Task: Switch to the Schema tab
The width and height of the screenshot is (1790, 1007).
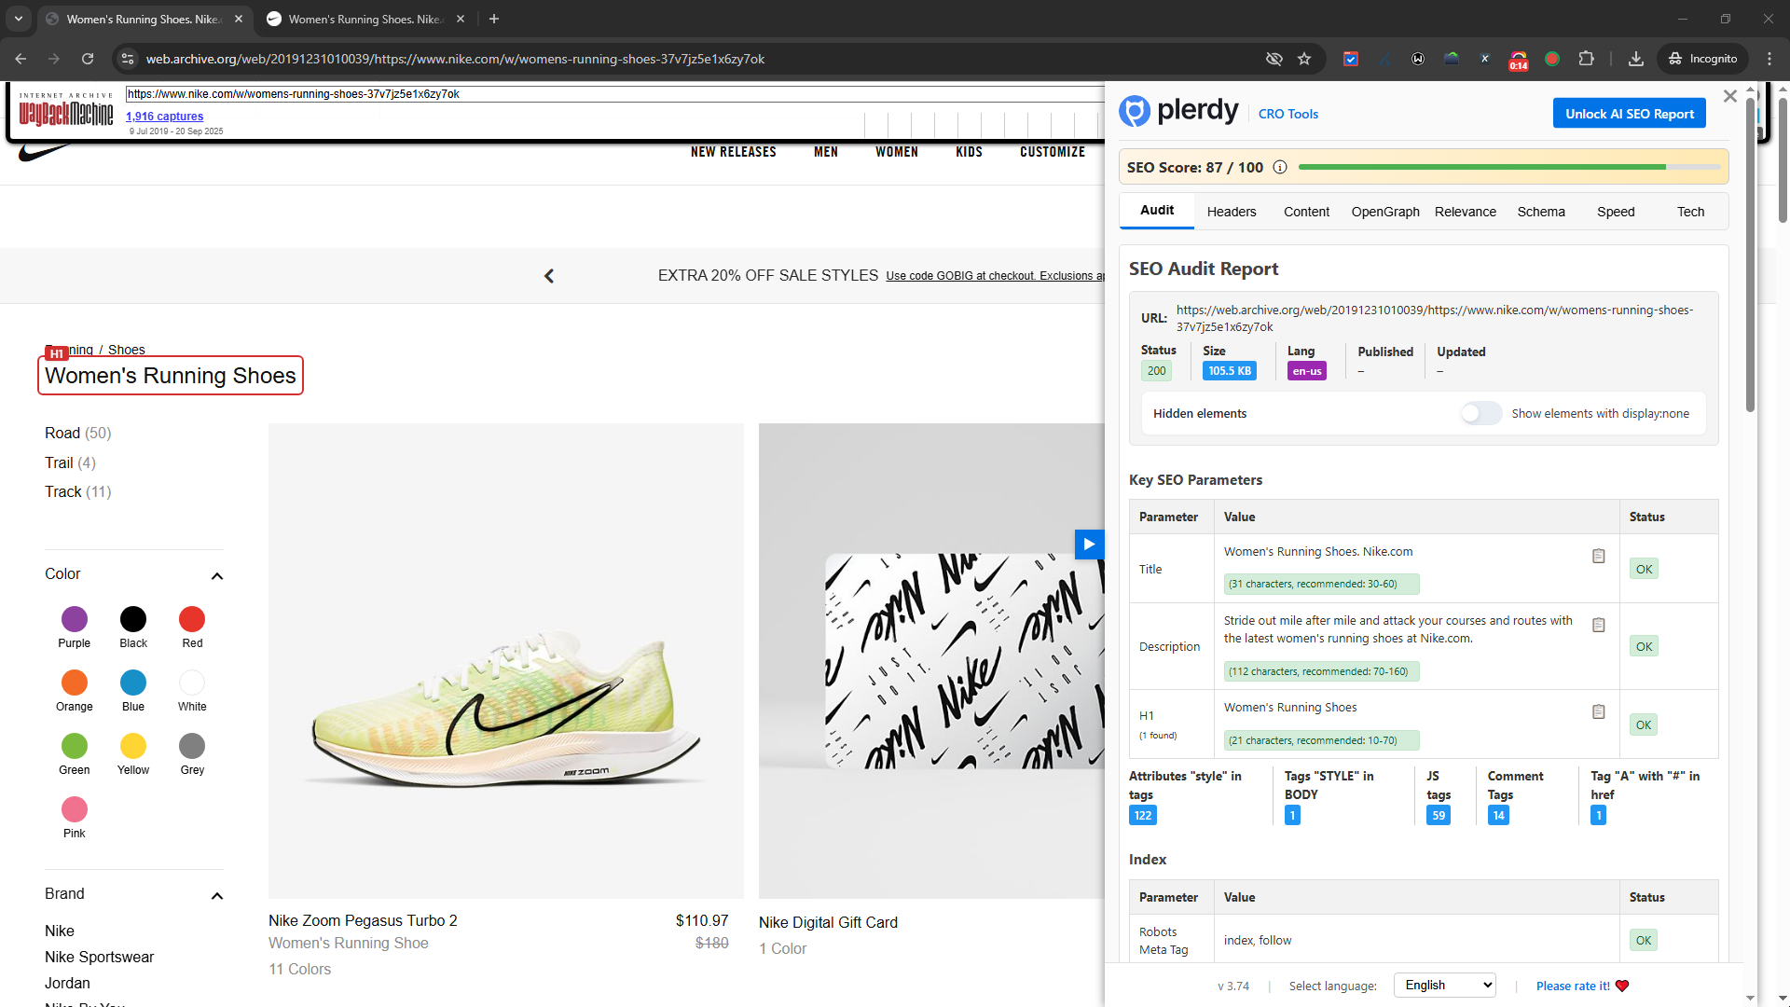Action: point(1540,212)
